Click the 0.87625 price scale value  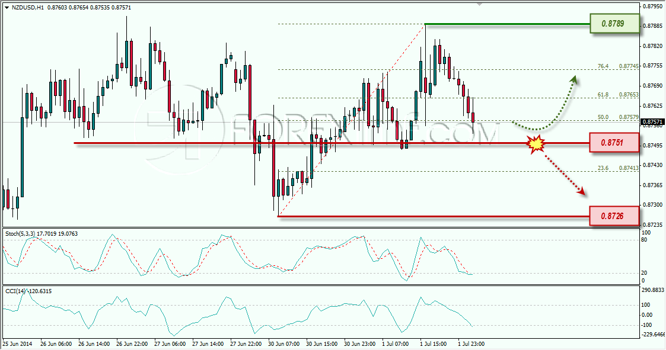coord(652,105)
